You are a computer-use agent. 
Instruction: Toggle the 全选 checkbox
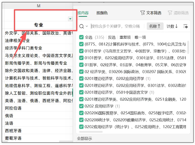[x=81, y=37]
